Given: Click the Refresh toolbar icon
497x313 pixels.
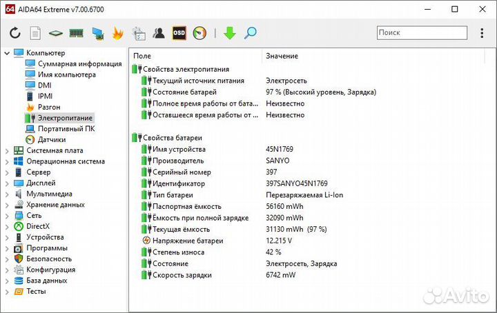Looking at the screenshot, I should pyautogui.click(x=15, y=33).
